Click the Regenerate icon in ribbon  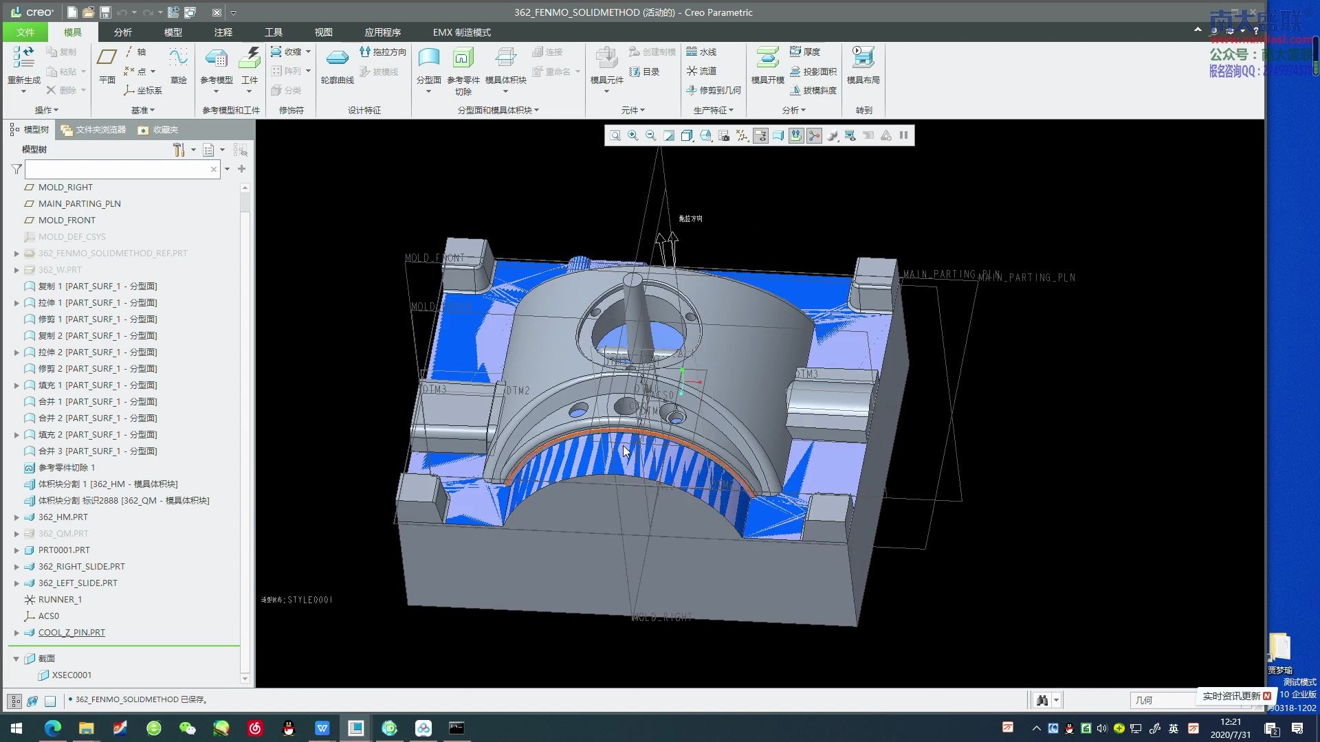[x=23, y=59]
